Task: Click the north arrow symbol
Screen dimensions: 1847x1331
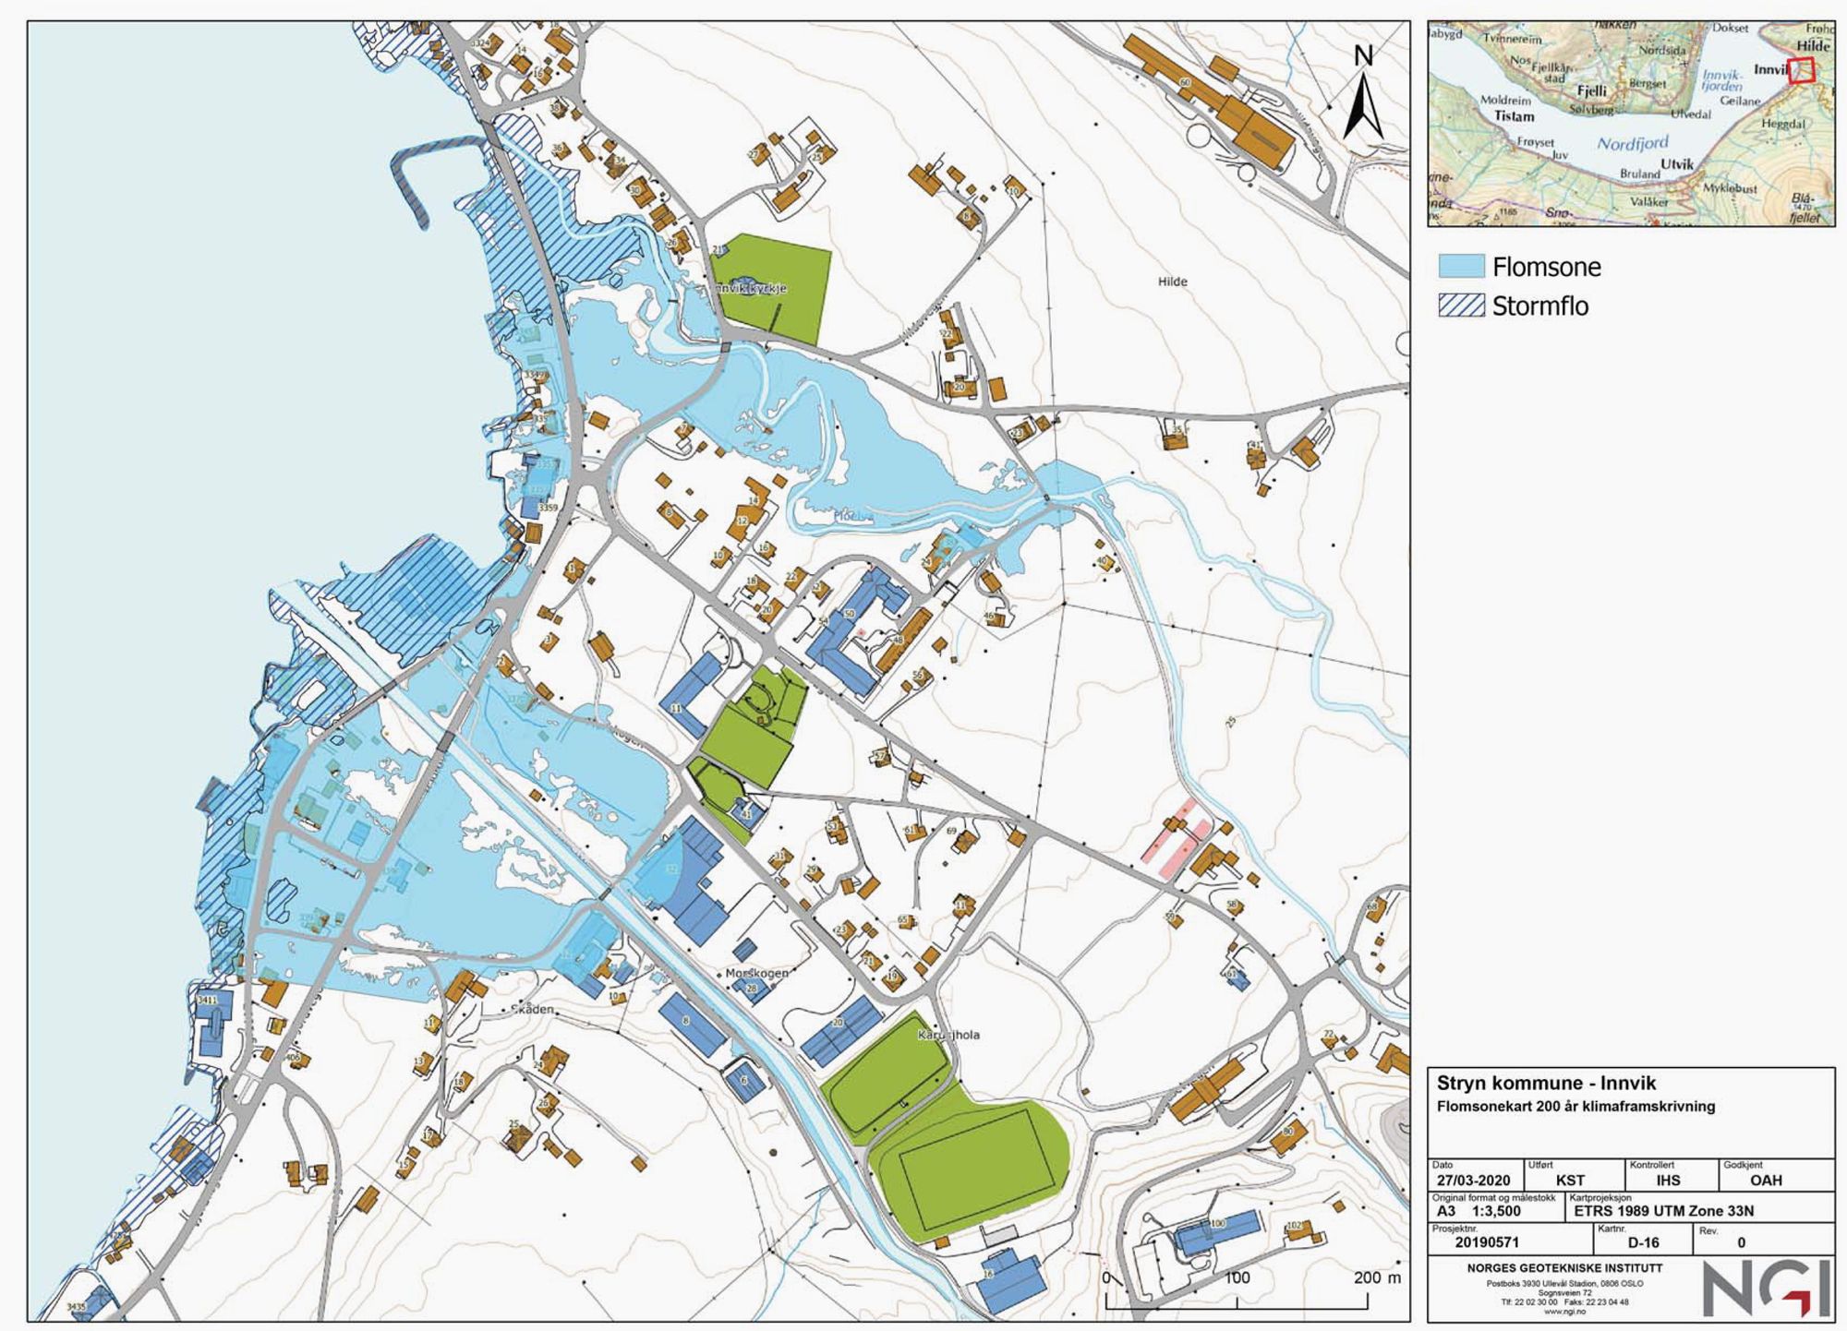Action: 1363,102
